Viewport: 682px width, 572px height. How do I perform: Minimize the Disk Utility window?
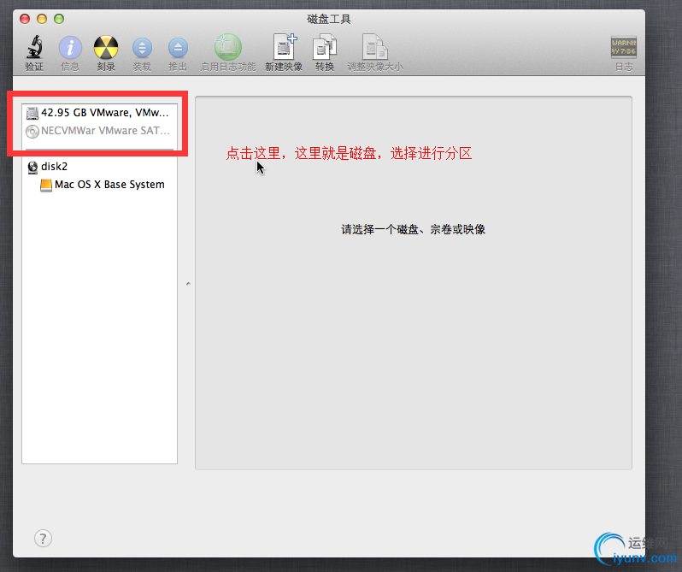pos(42,19)
